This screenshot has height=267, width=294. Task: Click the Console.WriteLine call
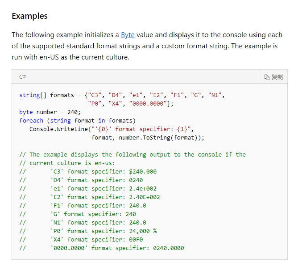click(58, 129)
